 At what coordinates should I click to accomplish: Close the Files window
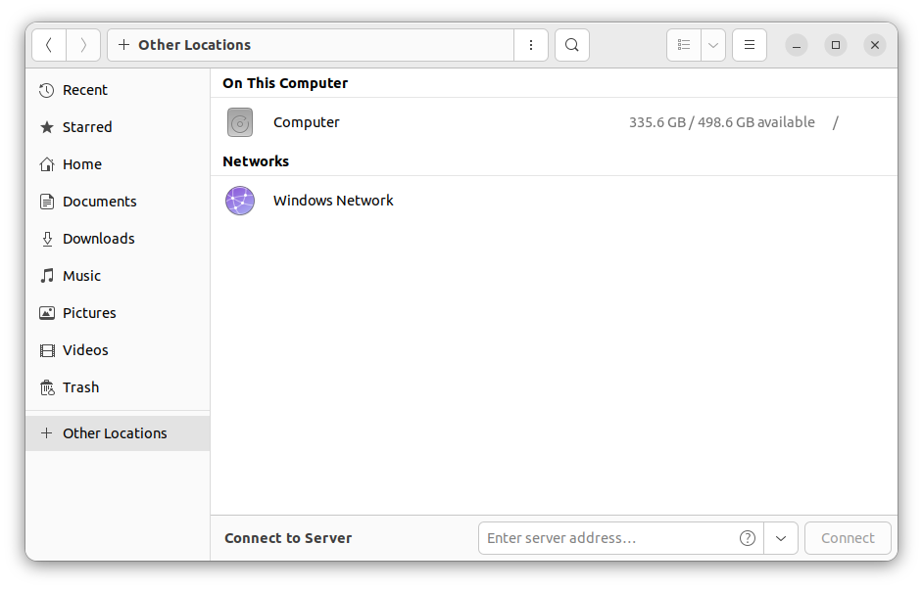pyautogui.click(x=875, y=45)
